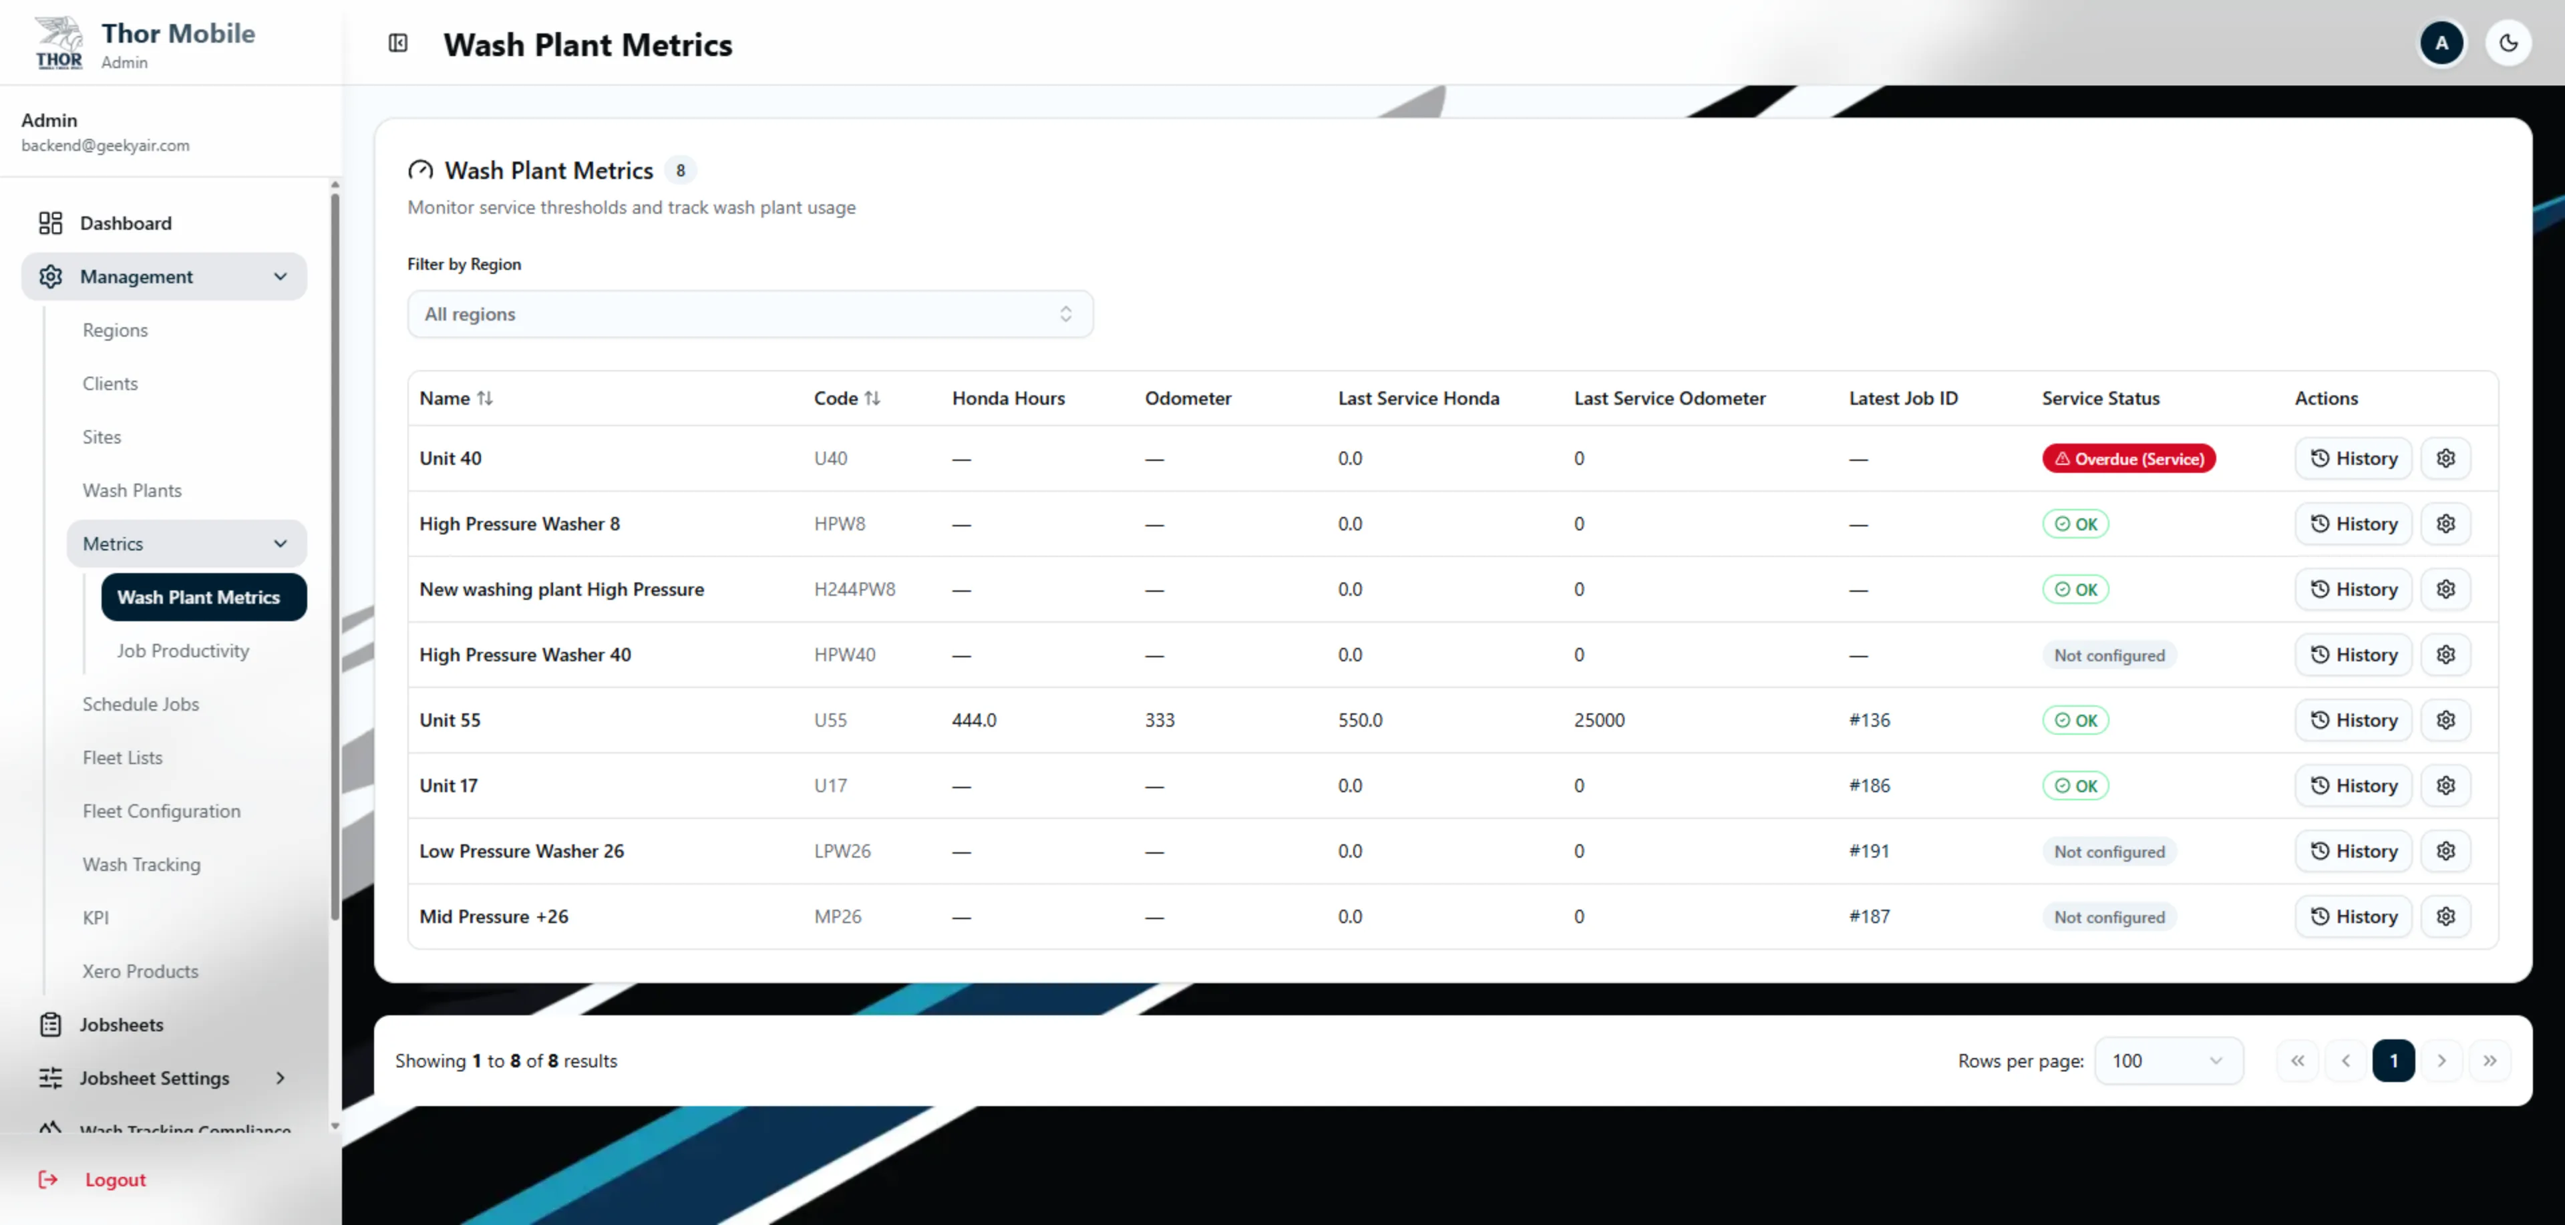Toggle the sidebar collapse icon
The height and width of the screenshot is (1225, 2565).
398,43
